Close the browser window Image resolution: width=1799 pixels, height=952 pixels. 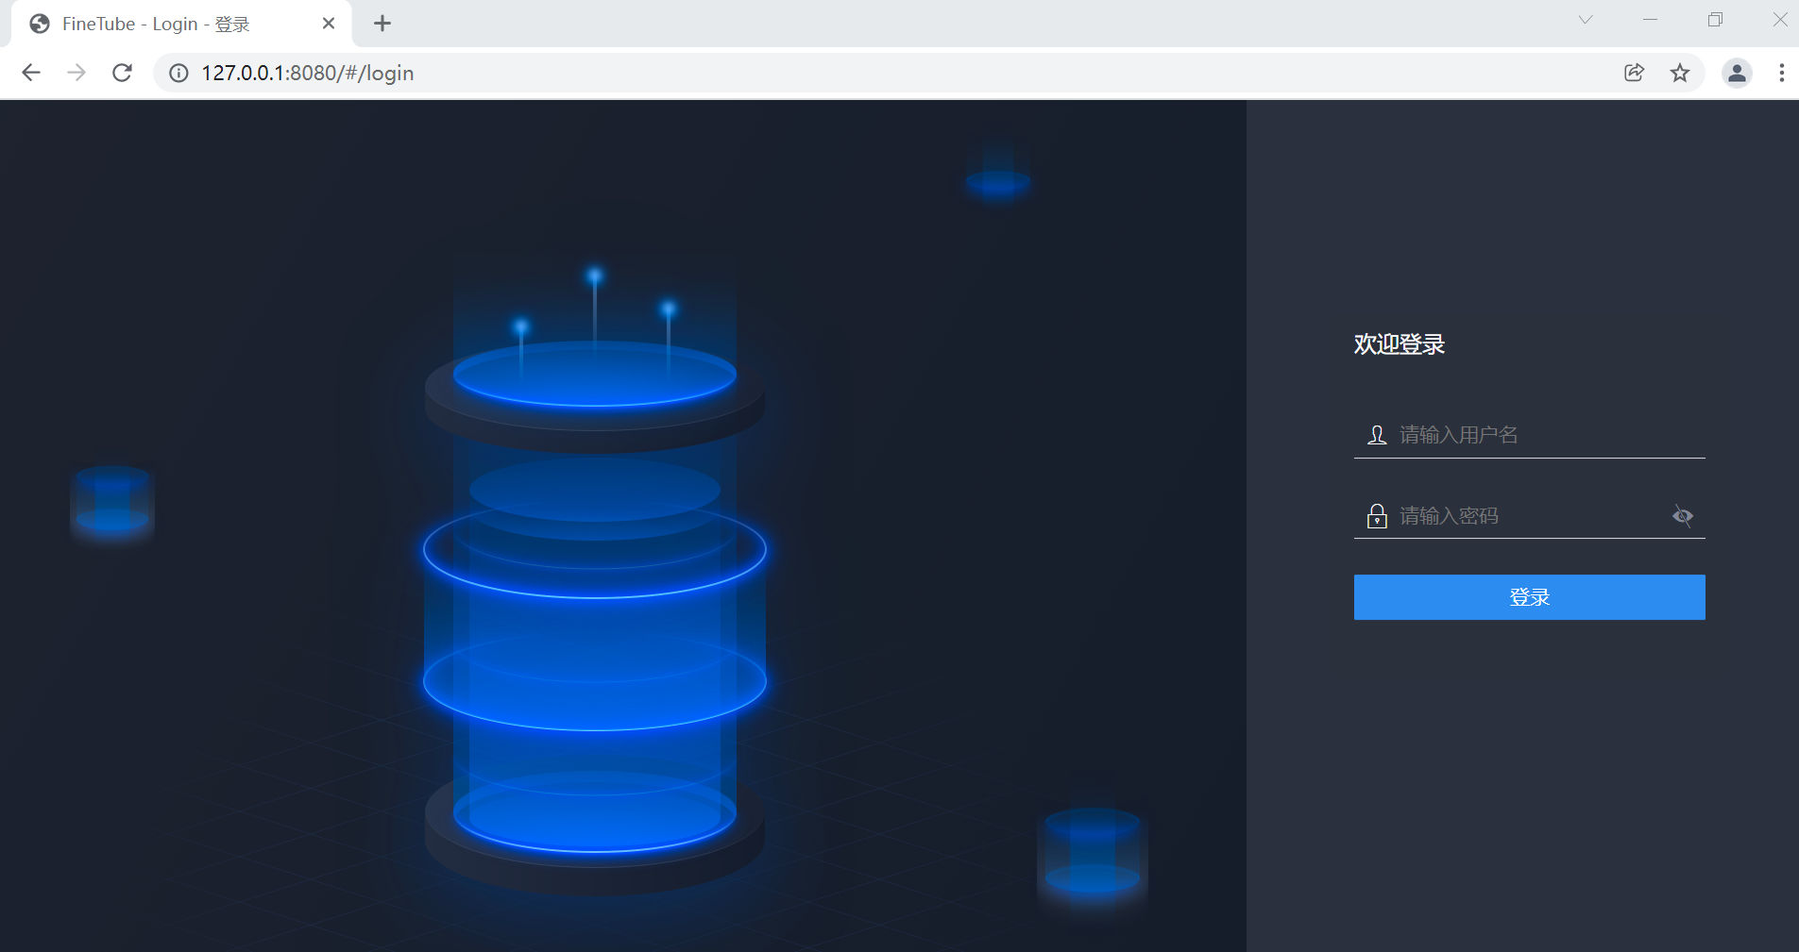pos(1780,20)
